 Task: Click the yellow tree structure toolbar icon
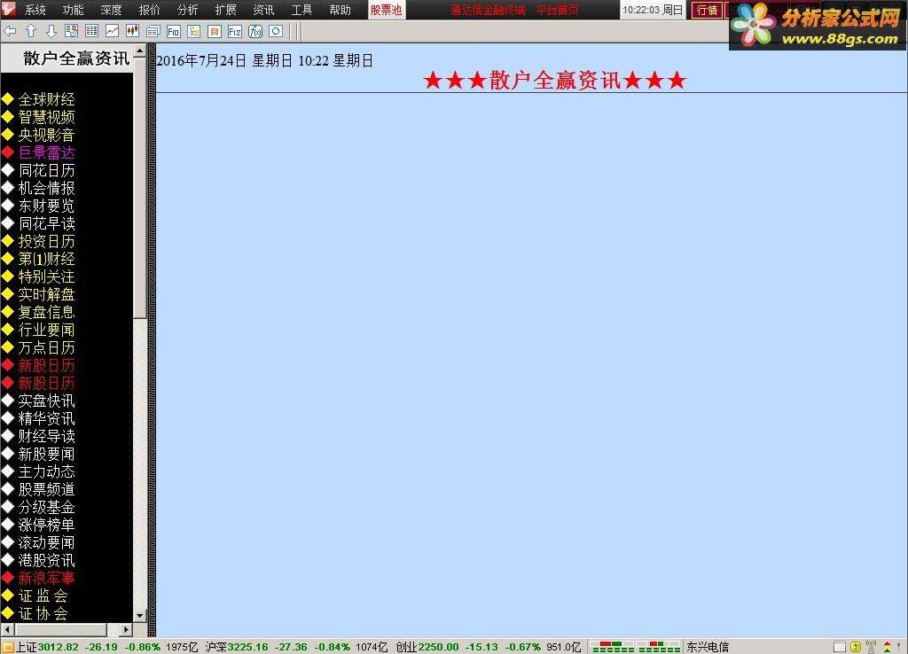[194, 31]
